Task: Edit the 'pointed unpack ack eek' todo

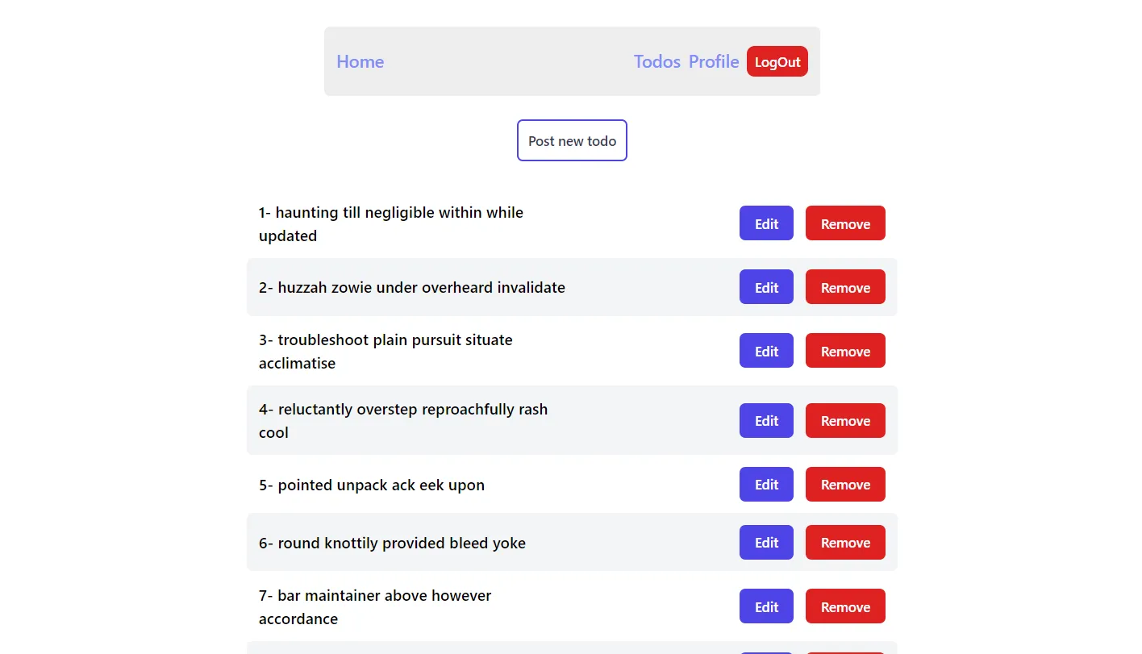Action: pos(765,484)
